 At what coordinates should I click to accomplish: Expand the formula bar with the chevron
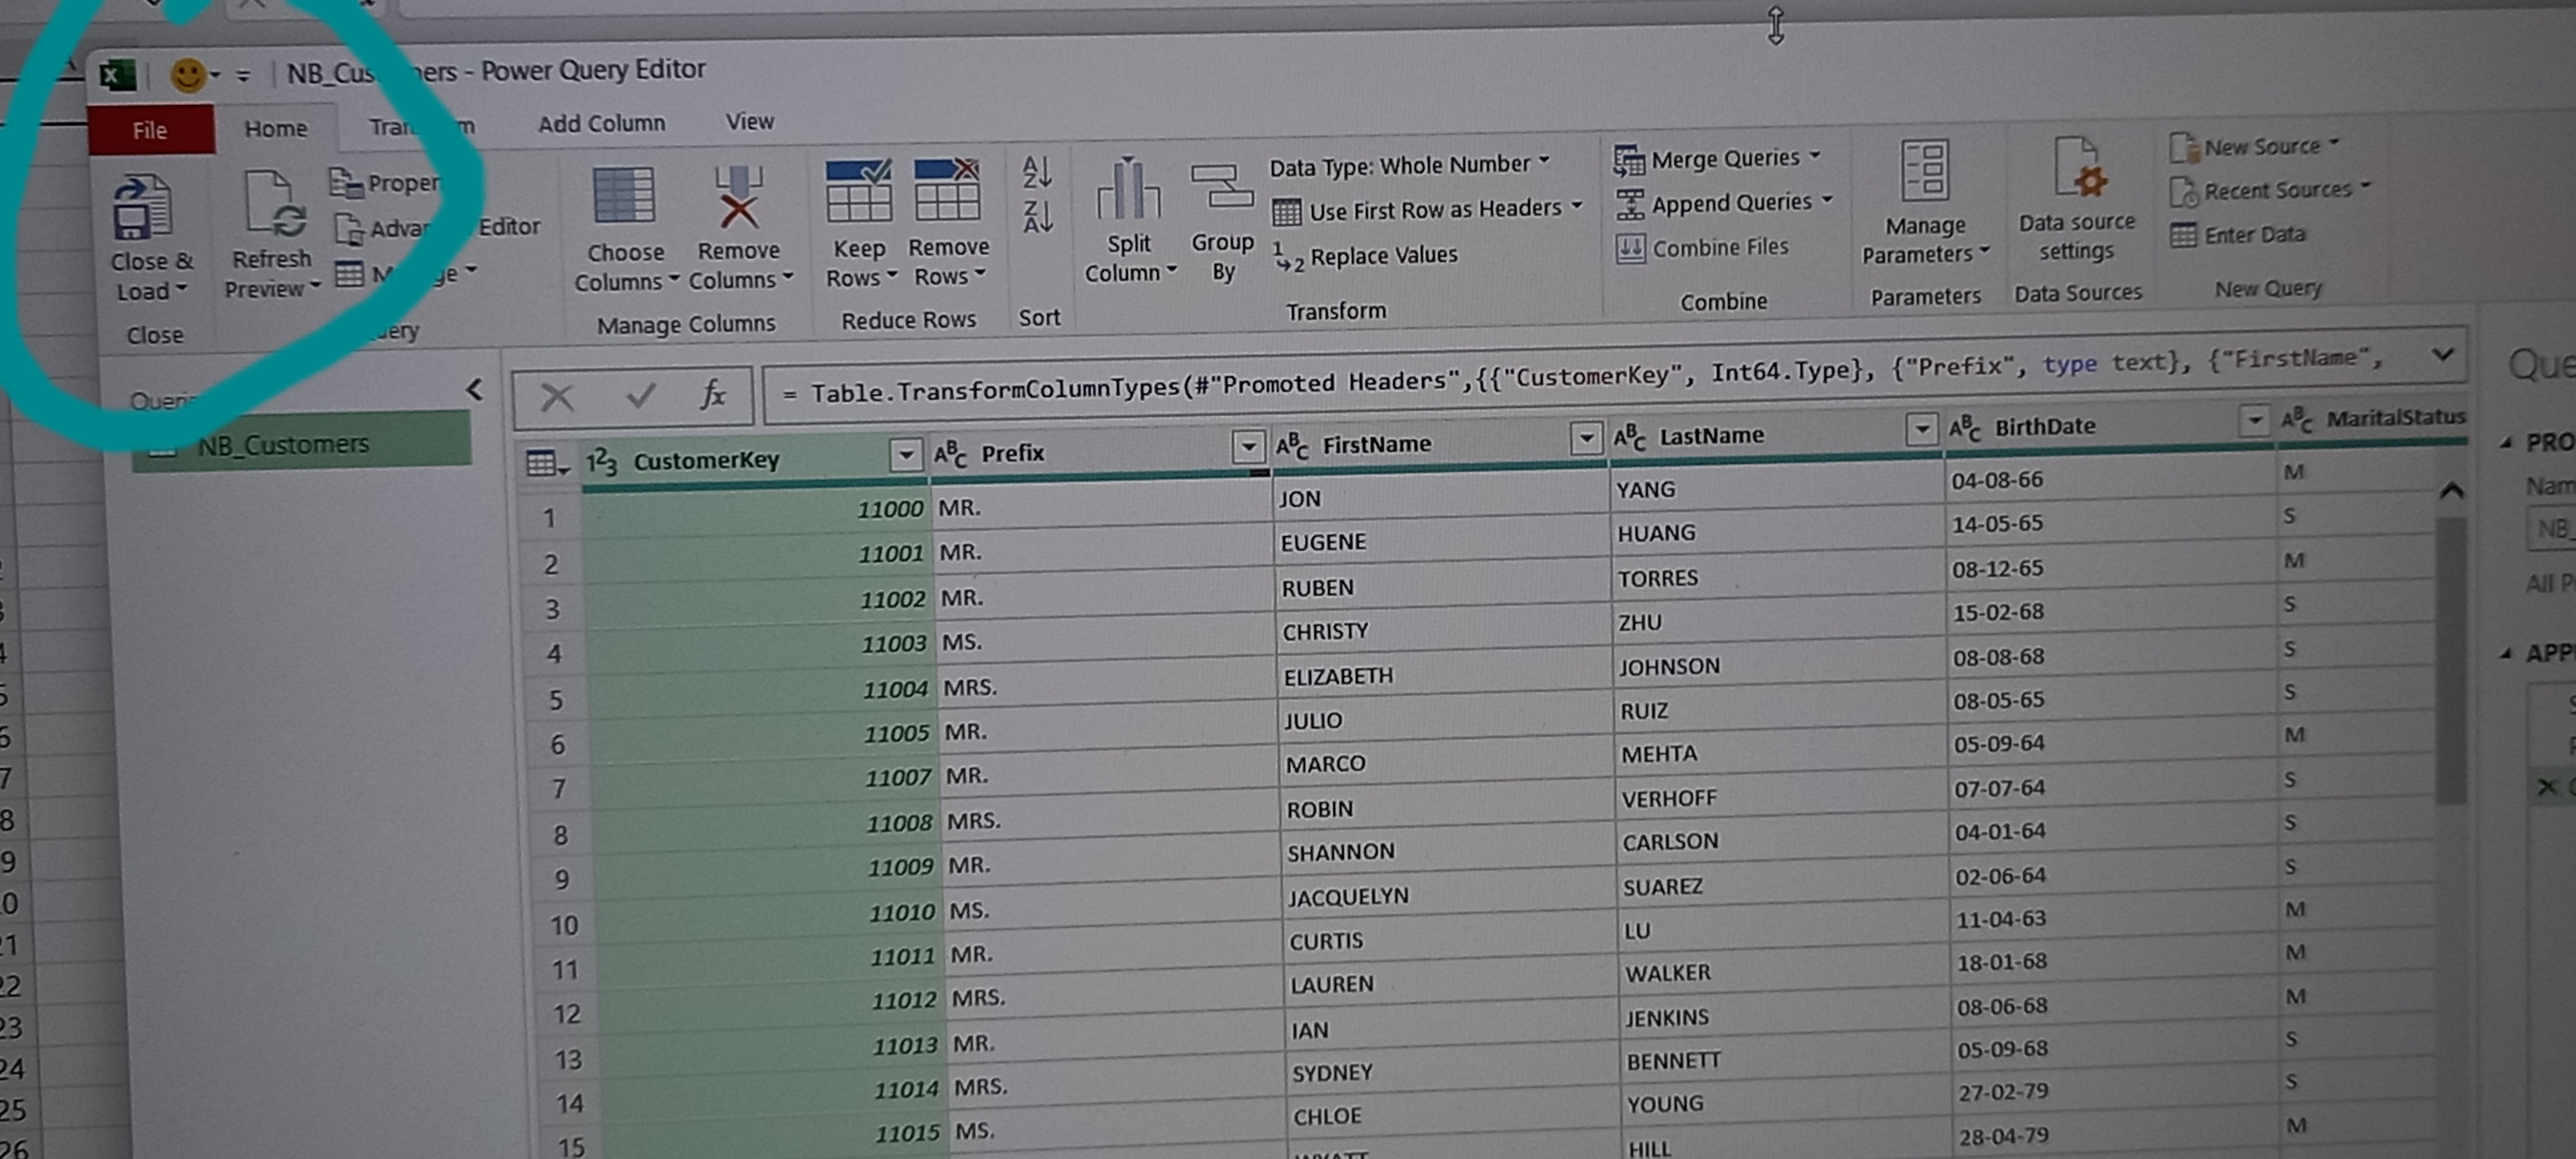(2442, 355)
